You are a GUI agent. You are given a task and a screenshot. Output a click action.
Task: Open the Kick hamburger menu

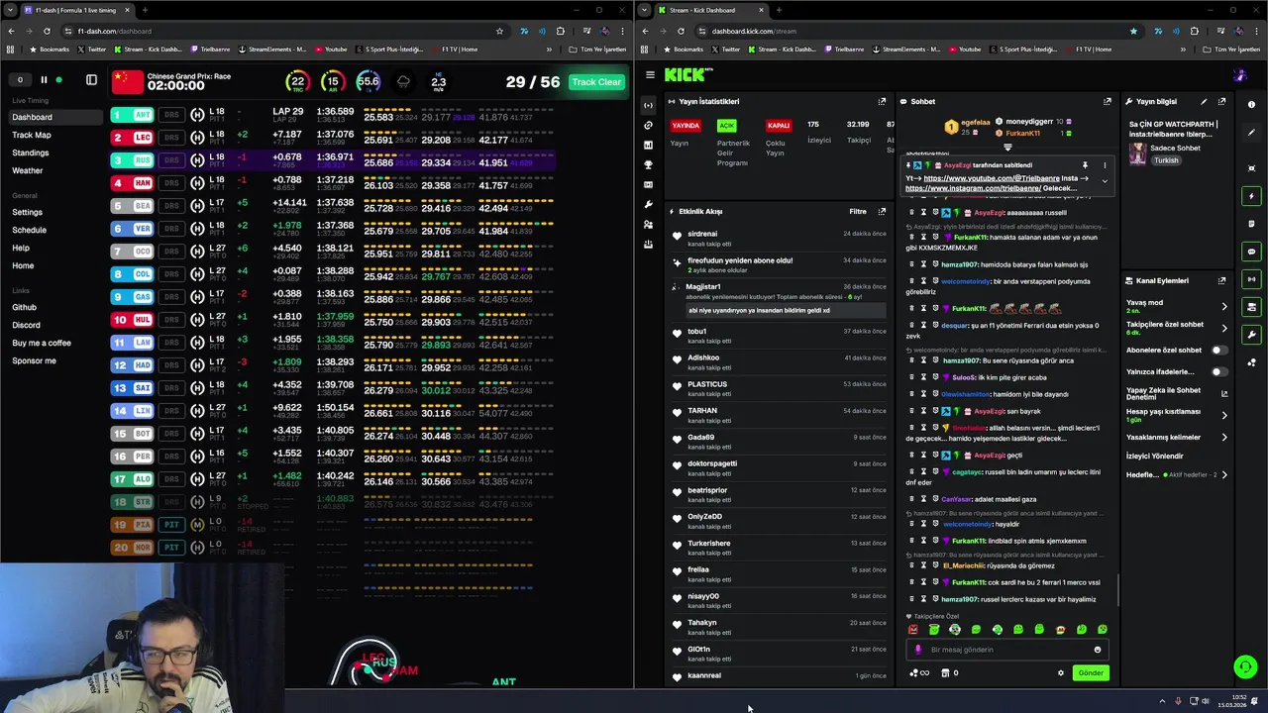pos(650,74)
